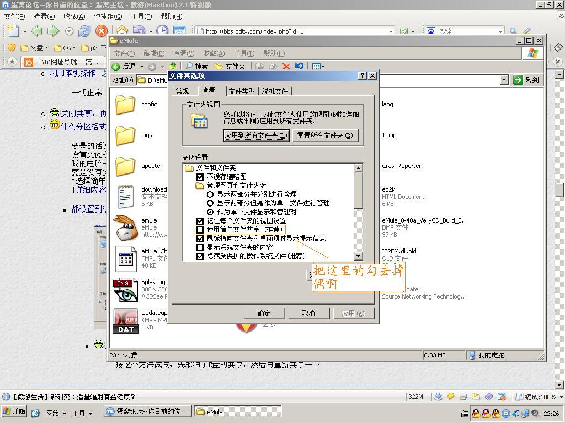Image resolution: width=565 pixels, height=423 pixels.
Task: Select the logs folder icon
Action: click(125, 135)
